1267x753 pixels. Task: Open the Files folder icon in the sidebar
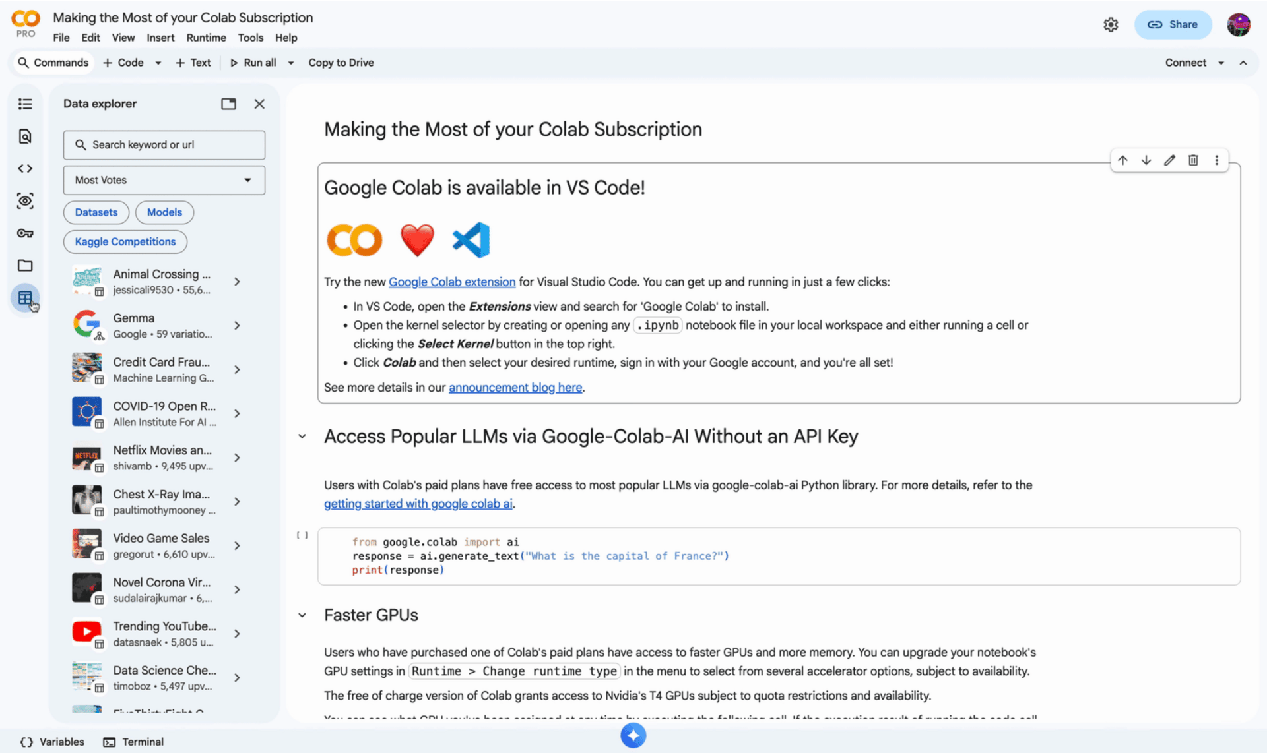tap(25, 266)
